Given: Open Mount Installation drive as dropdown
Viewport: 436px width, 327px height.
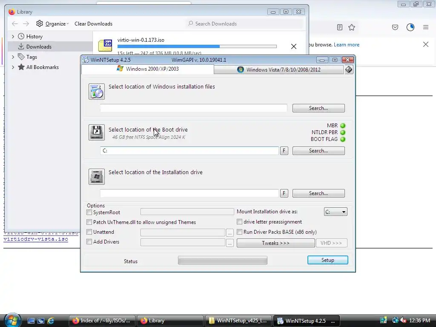Looking at the screenshot, I should (336, 212).
